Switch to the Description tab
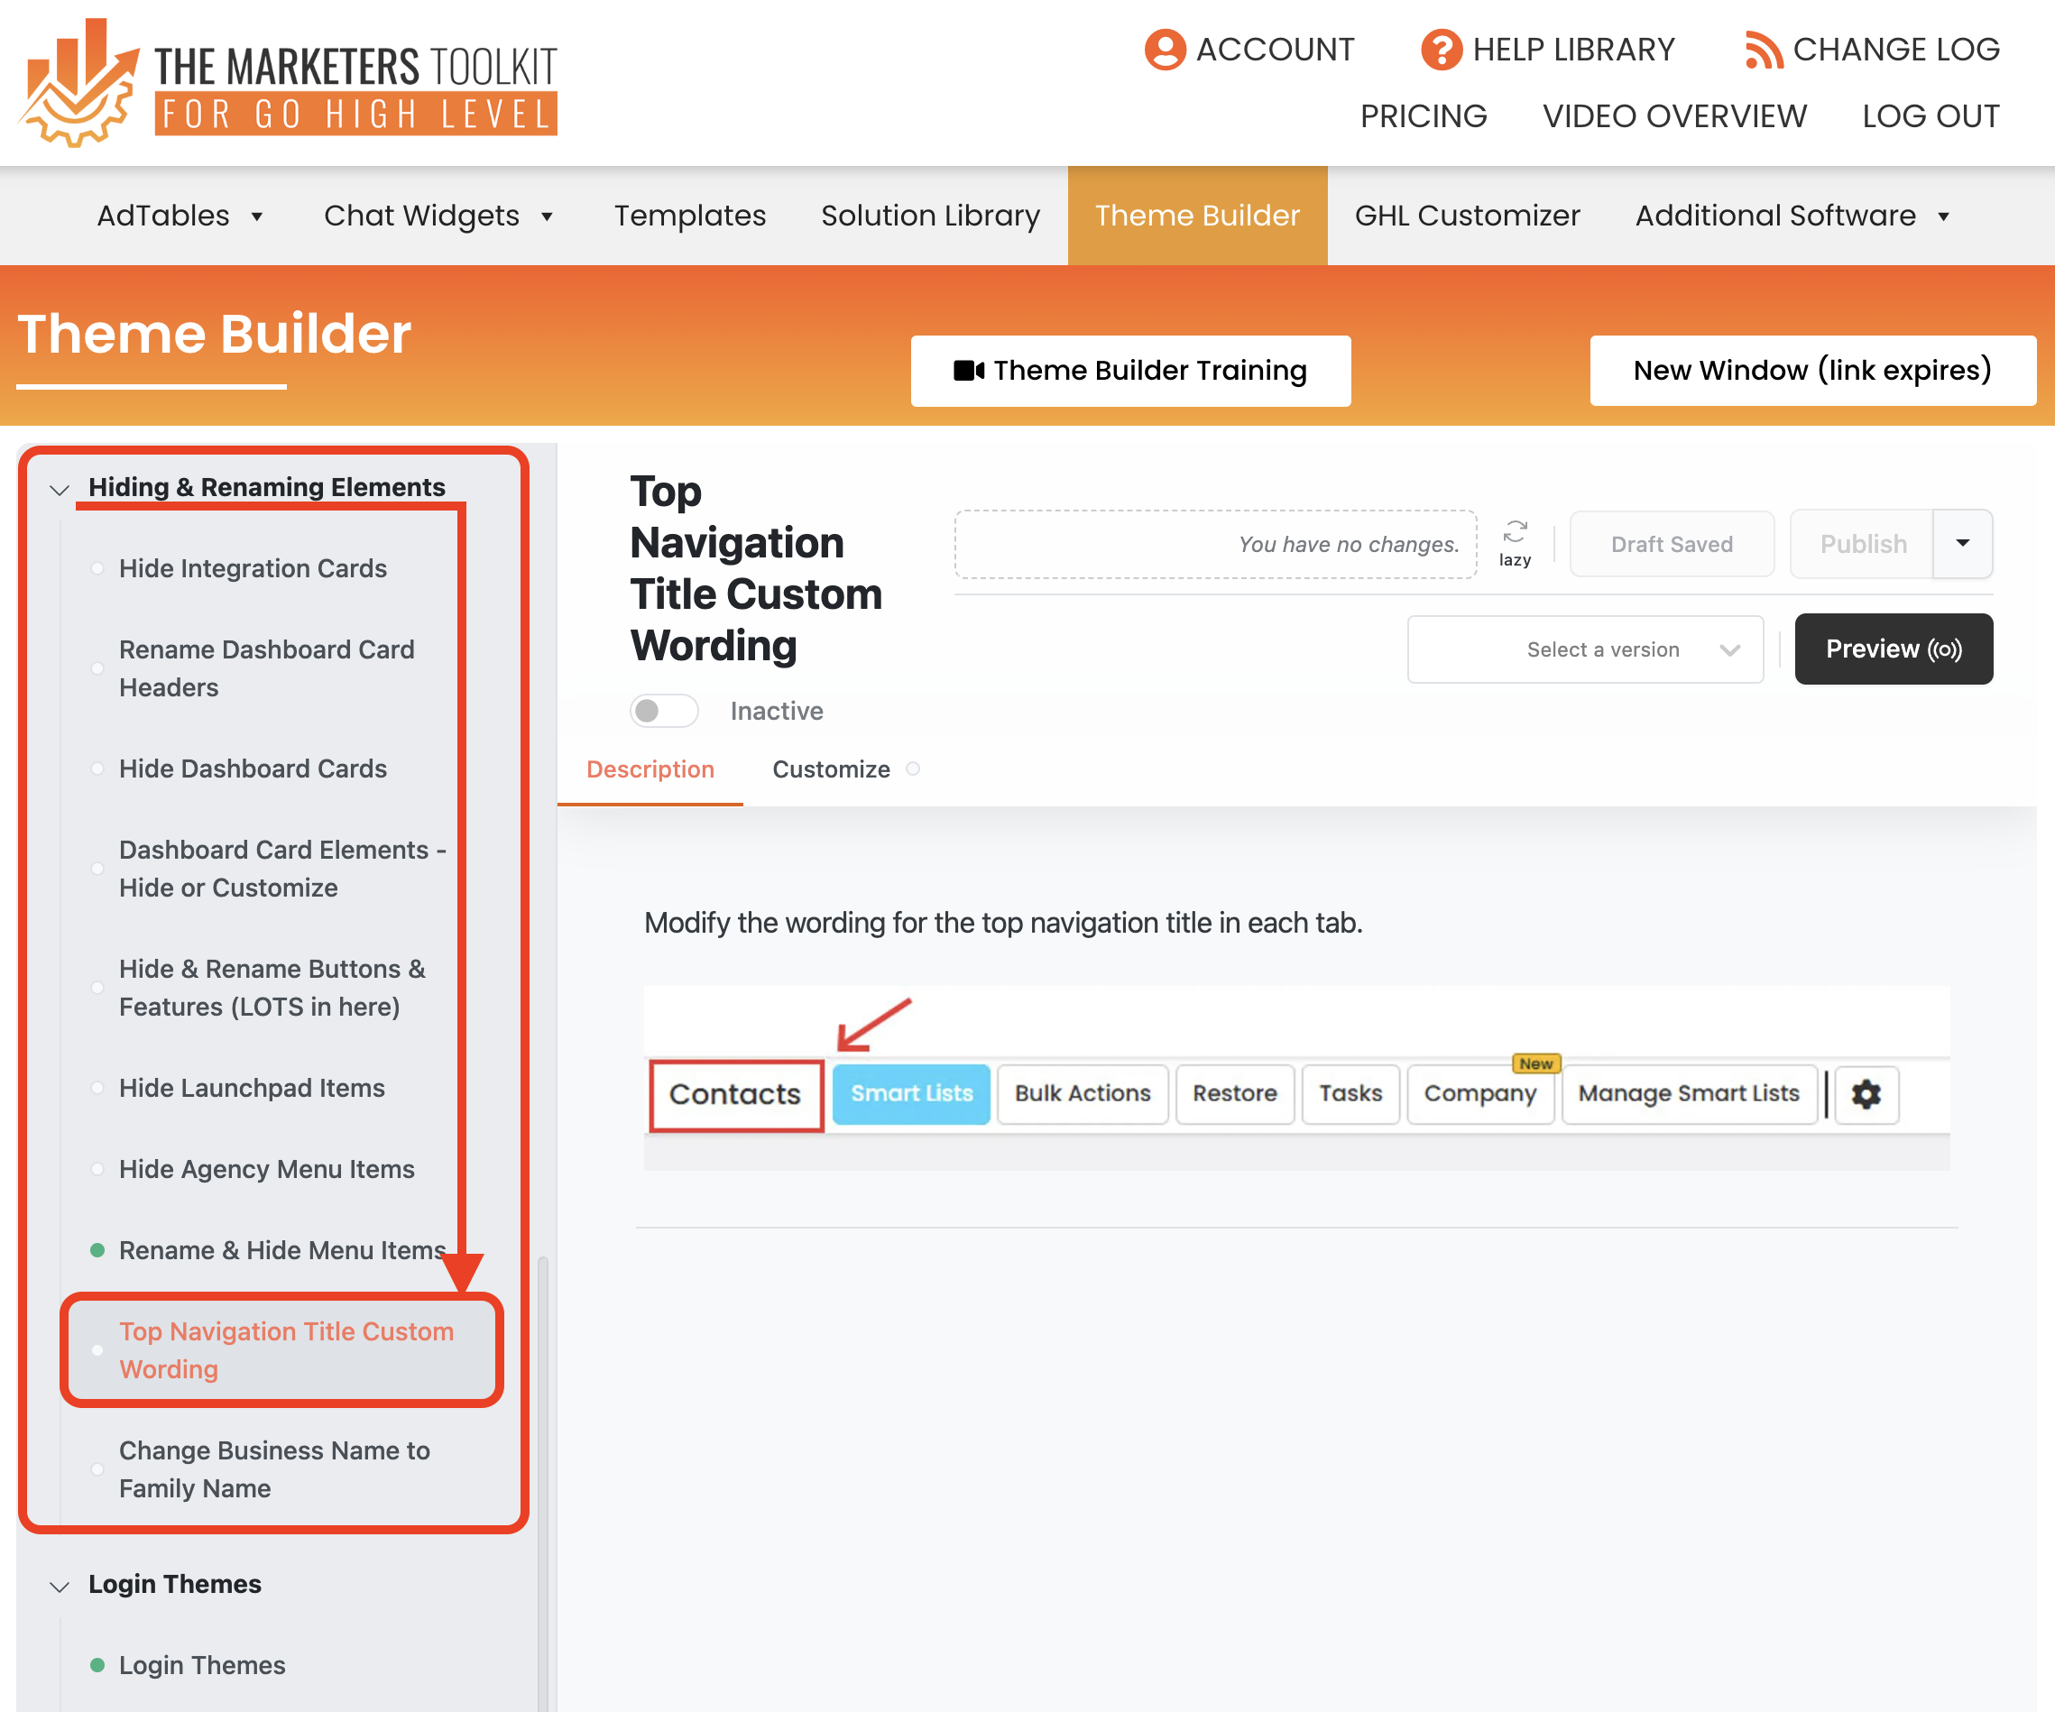2055x1712 pixels. pyautogui.click(x=650, y=770)
